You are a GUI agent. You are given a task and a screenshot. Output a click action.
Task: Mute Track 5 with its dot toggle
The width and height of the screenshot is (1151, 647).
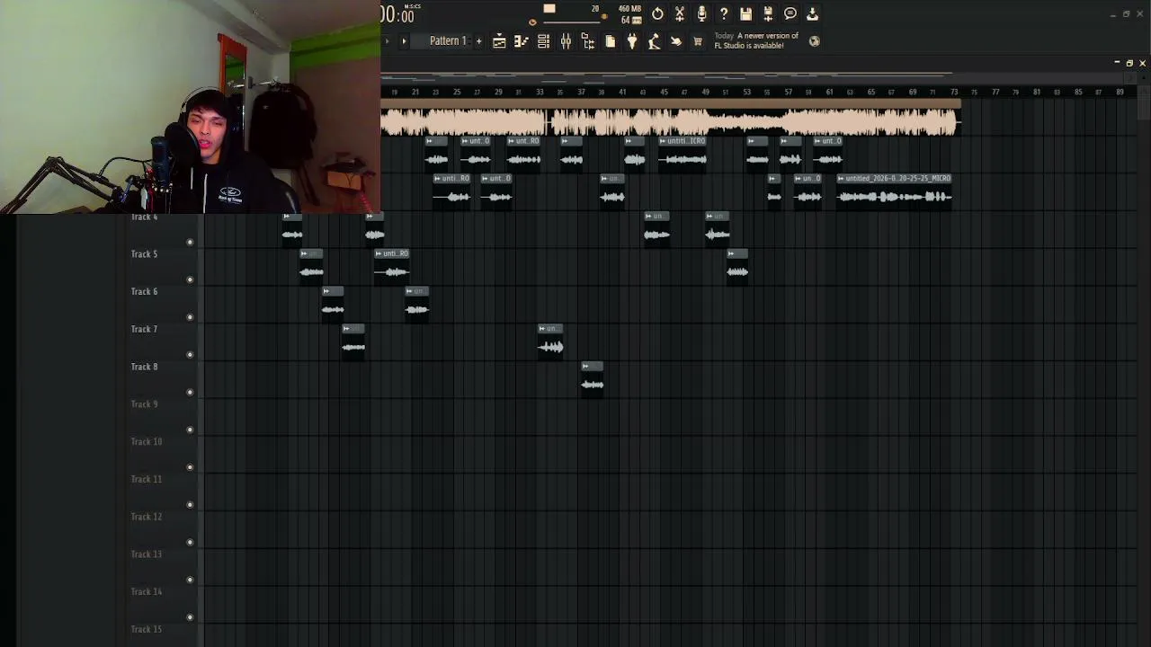pos(190,279)
